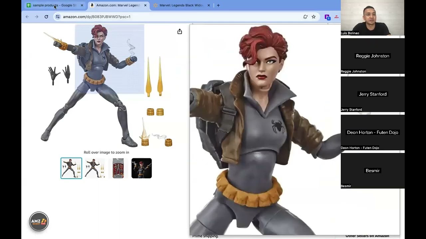Open a new browser tab

(x=218, y=5)
